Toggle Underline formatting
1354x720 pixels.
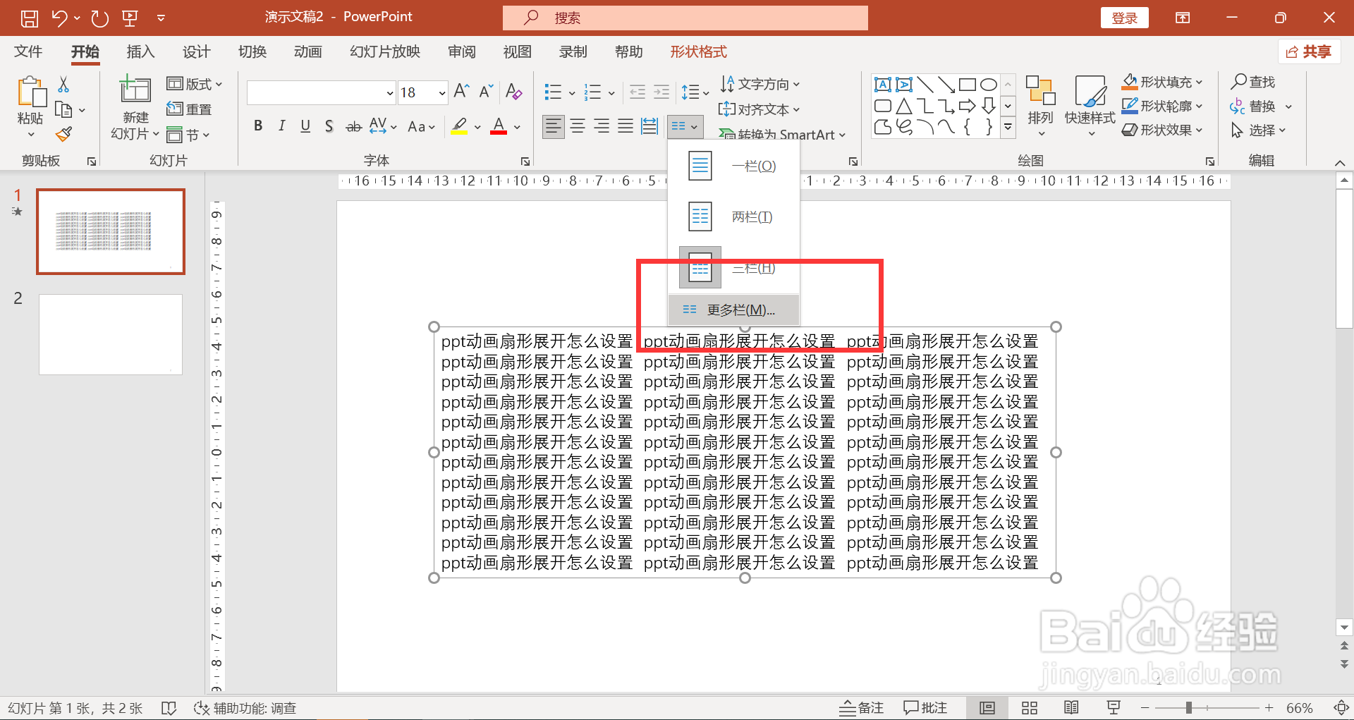coord(305,126)
